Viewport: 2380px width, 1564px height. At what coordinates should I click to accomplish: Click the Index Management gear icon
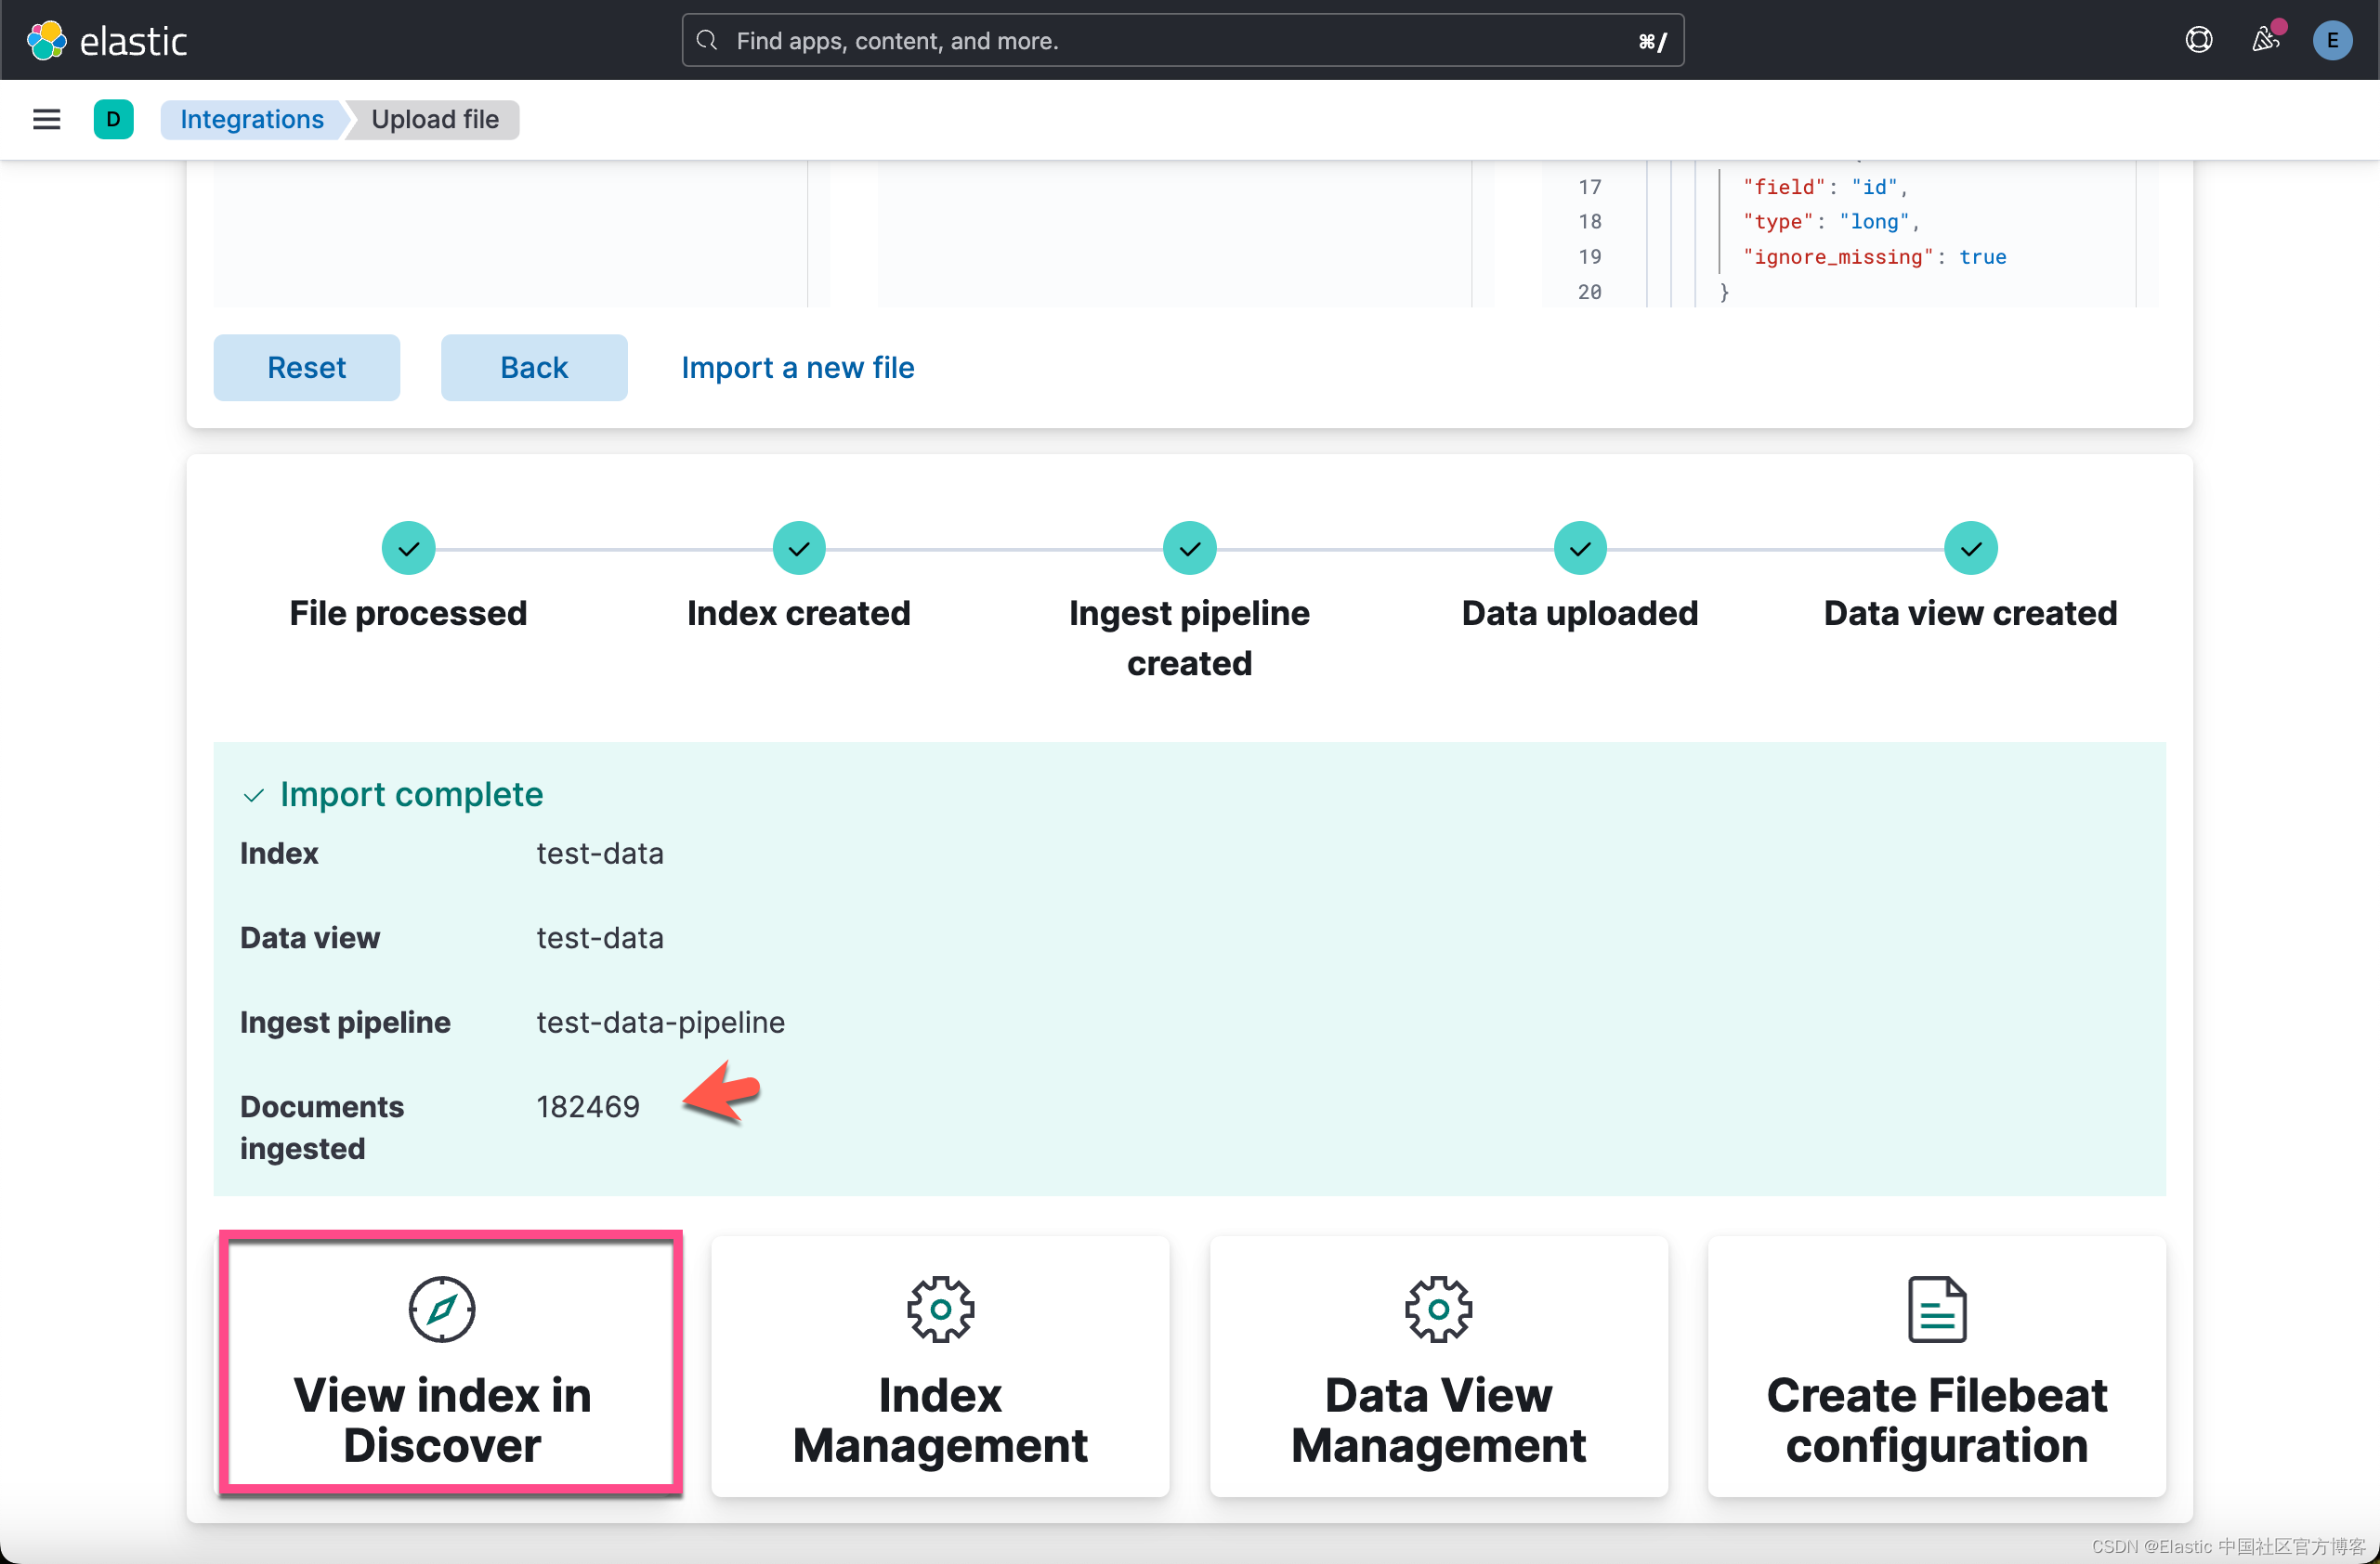(x=939, y=1309)
